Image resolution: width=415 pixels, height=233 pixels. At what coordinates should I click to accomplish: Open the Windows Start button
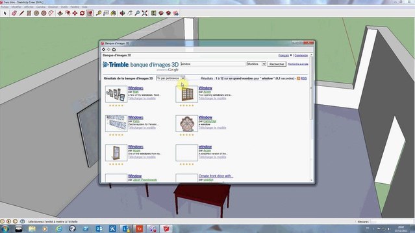[x=5, y=228]
